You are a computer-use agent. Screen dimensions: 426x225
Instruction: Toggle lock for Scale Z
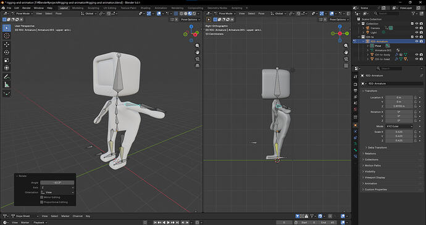click(416, 141)
